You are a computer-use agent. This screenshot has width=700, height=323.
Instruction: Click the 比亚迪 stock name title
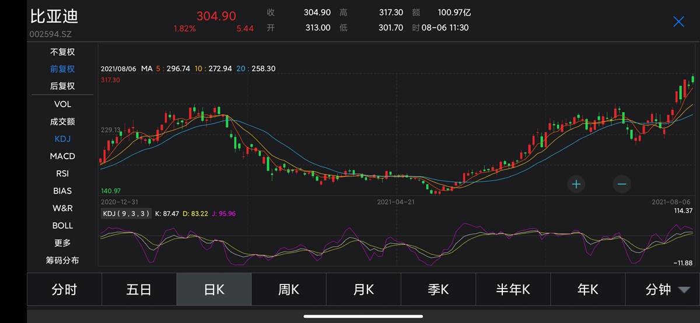[54, 16]
